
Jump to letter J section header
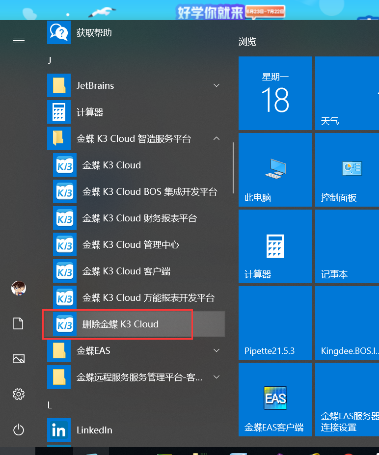[x=50, y=60]
